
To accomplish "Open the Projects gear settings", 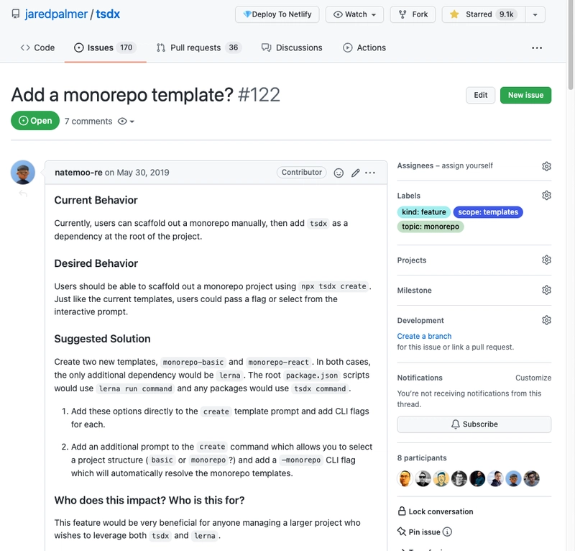I will coord(546,260).
